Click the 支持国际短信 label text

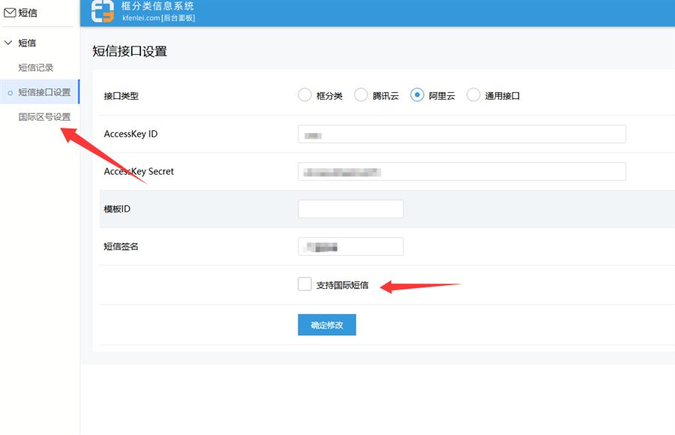[342, 285]
